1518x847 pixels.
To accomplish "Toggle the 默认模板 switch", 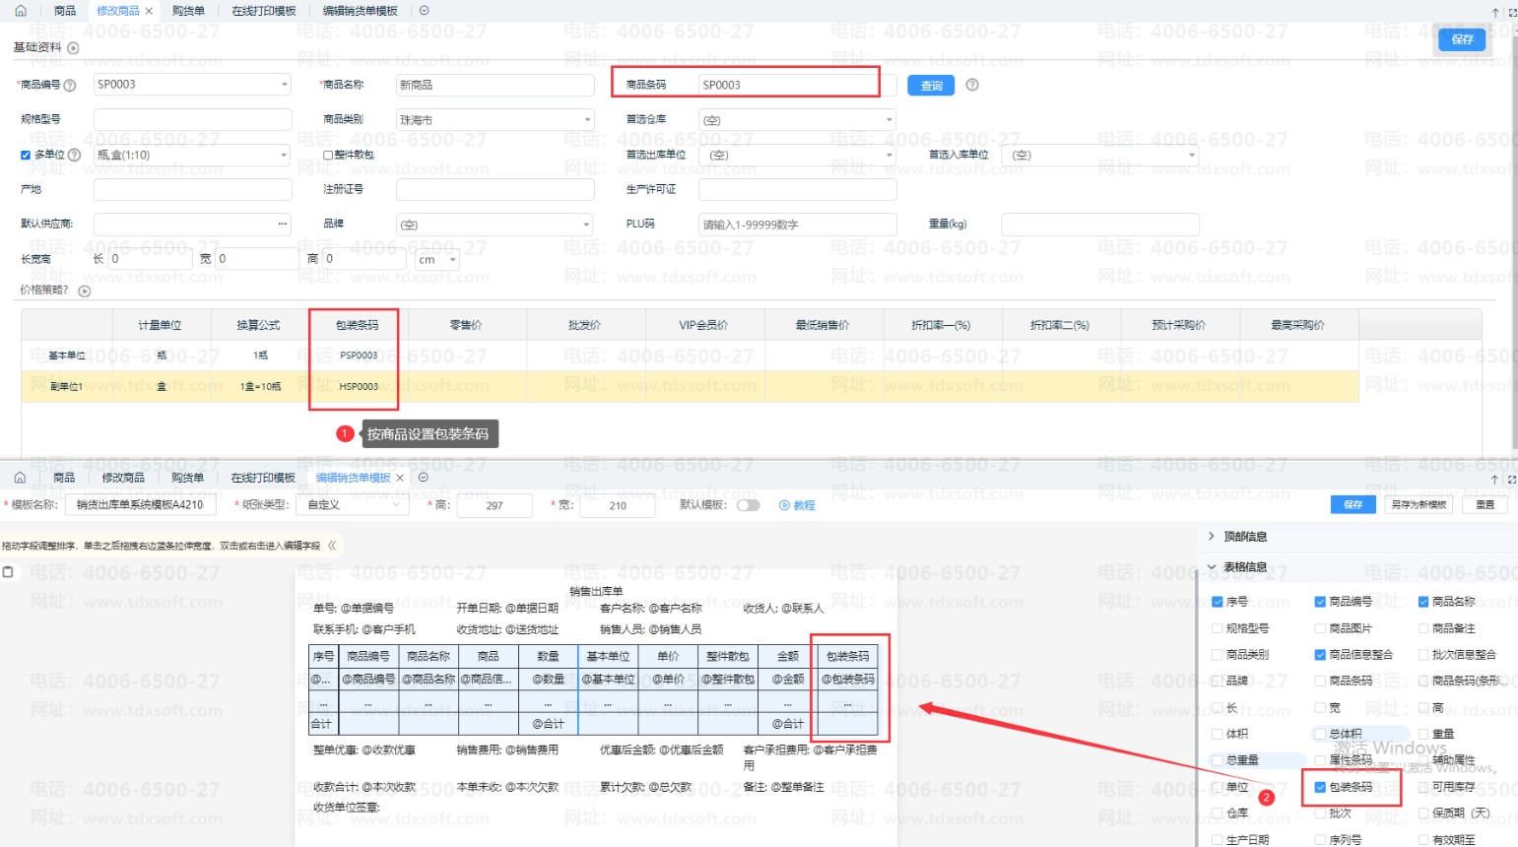I will pos(749,505).
